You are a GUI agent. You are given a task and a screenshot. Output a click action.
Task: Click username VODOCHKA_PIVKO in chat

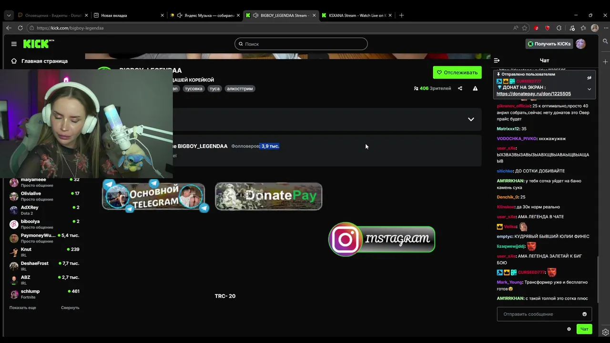(x=517, y=139)
